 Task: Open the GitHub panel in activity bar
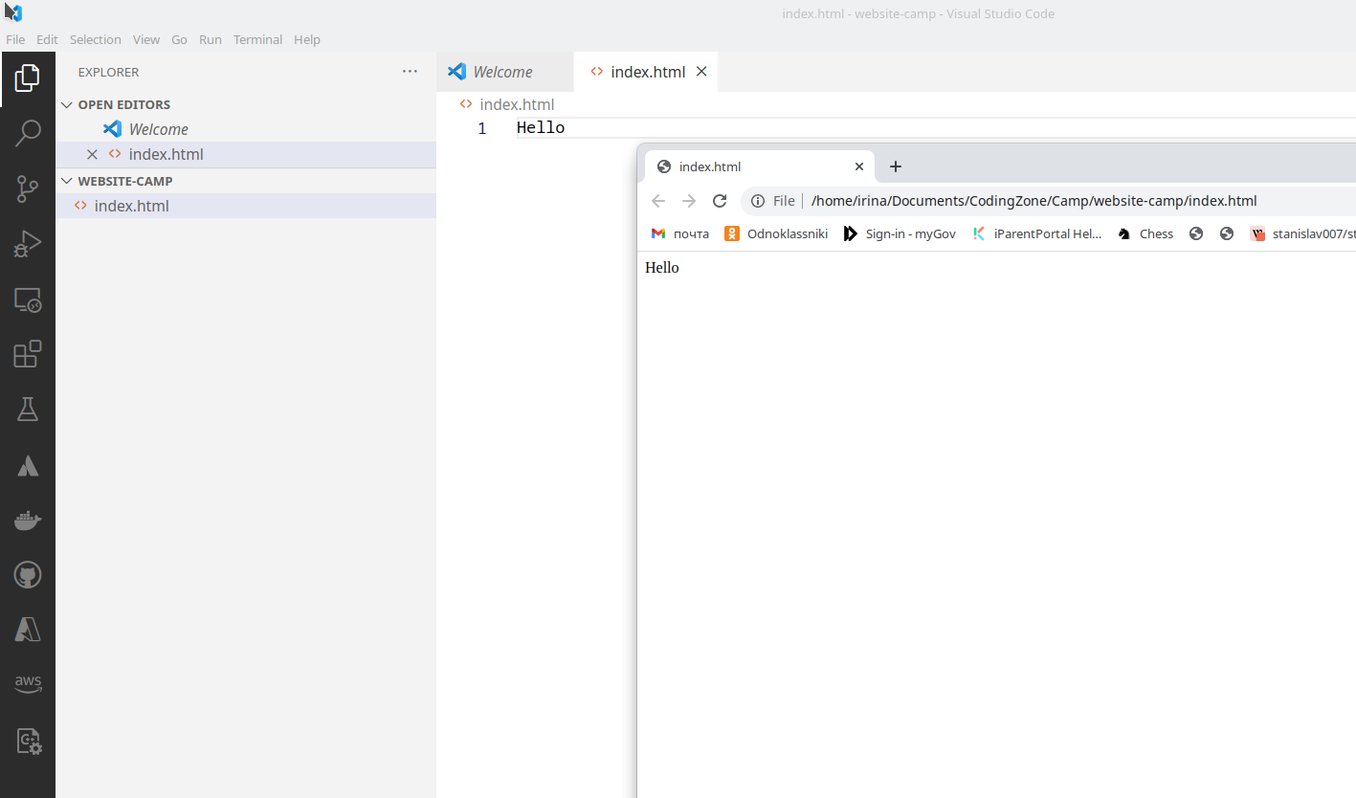[x=28, y=575]
